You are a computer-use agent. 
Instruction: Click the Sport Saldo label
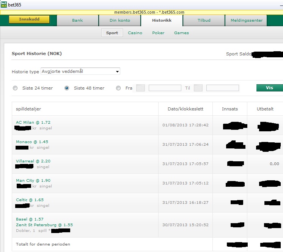239,54
